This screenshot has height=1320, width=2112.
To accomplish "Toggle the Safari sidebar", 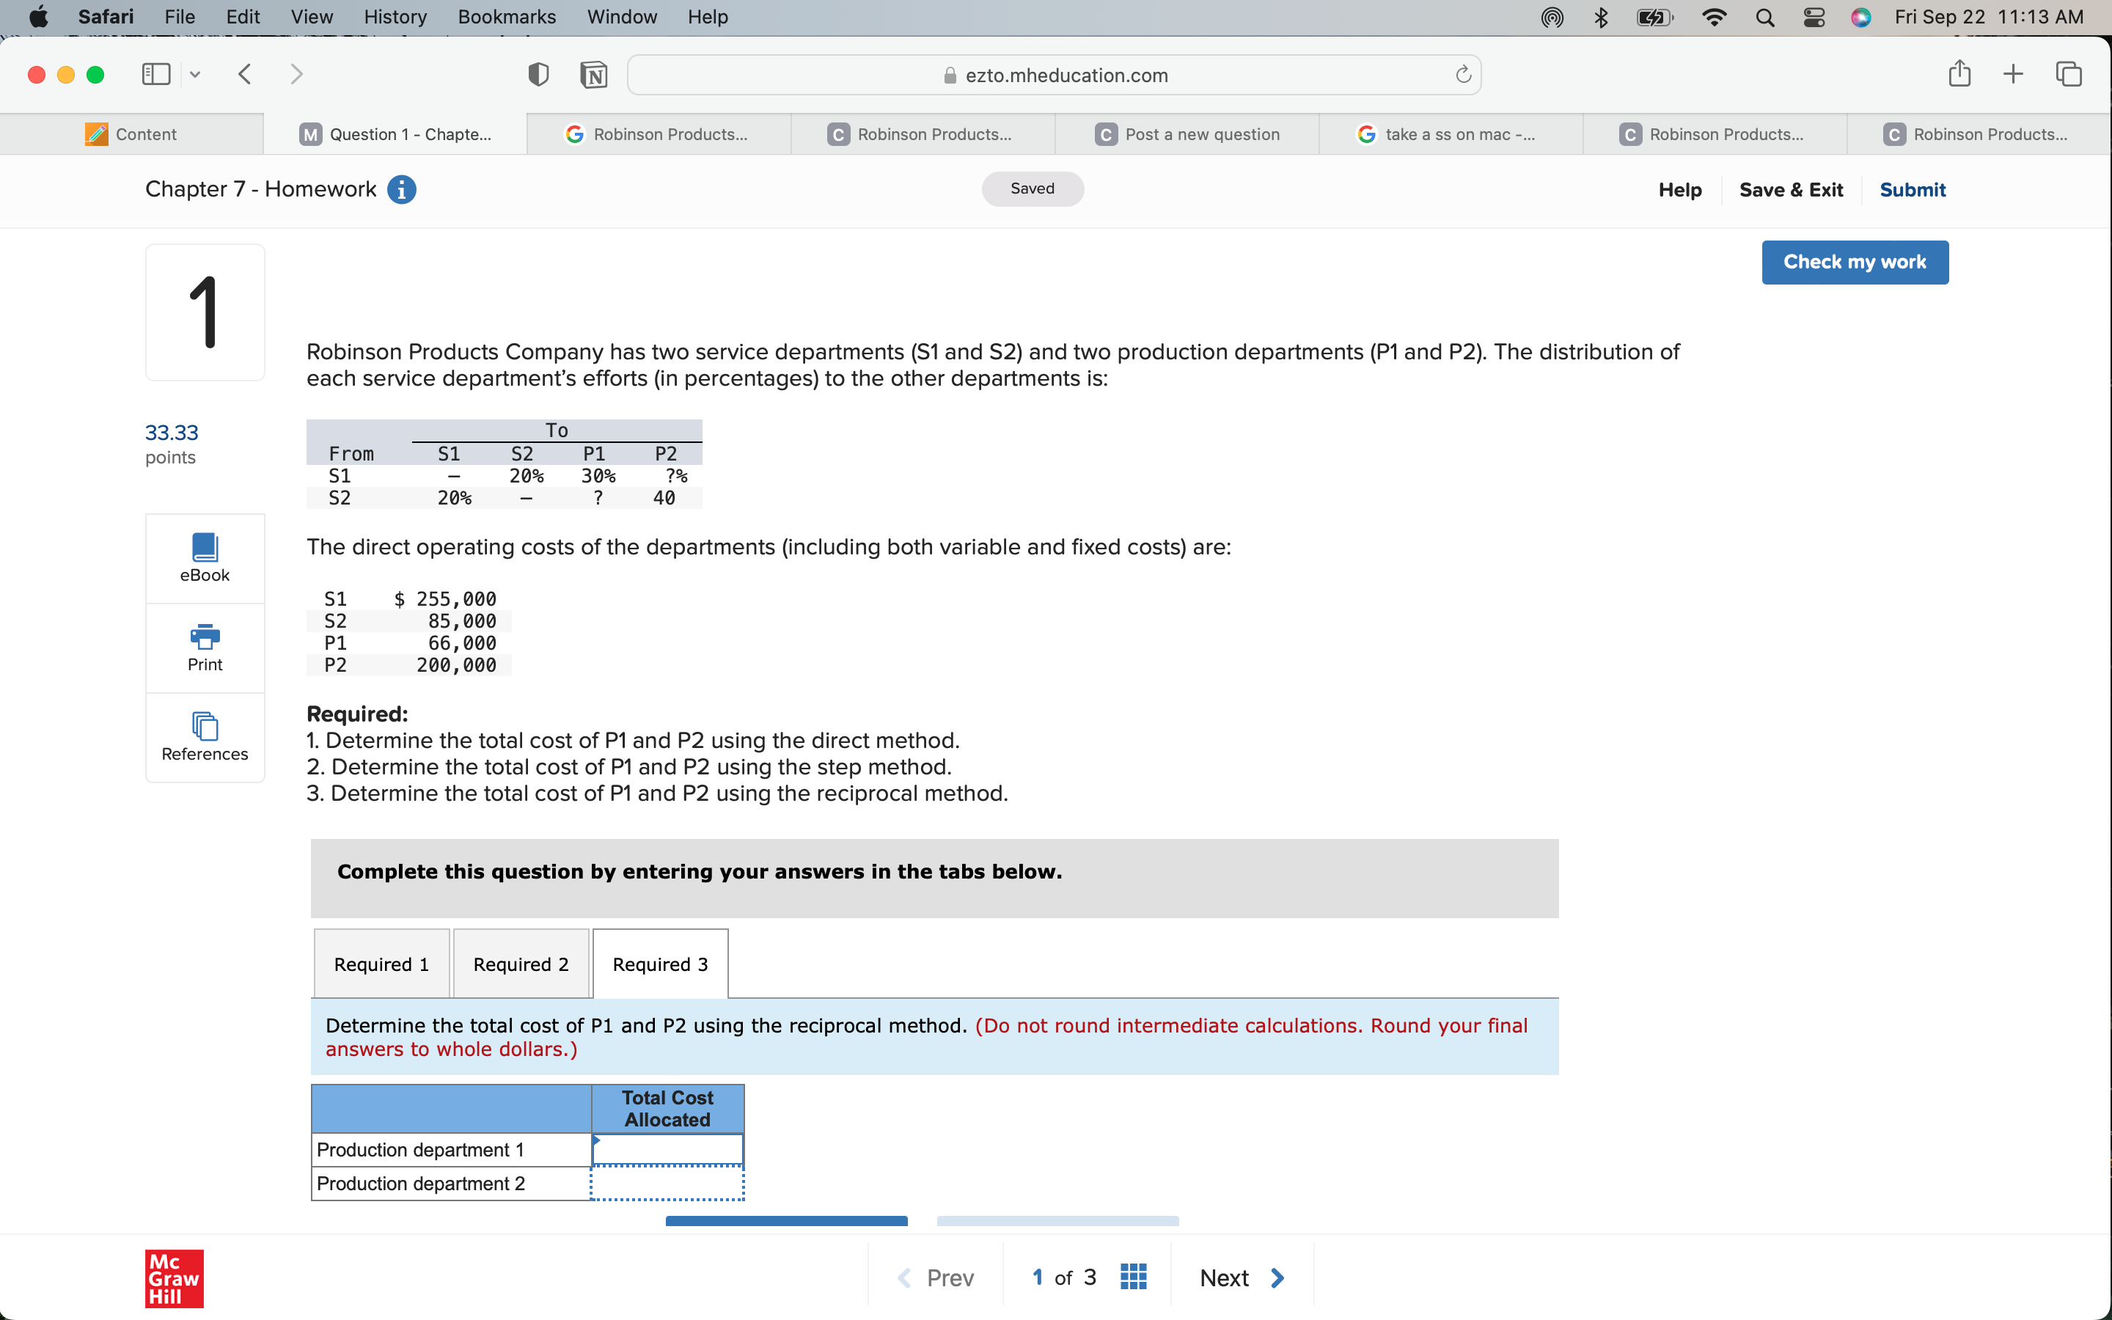I will [x=155, y=74].
